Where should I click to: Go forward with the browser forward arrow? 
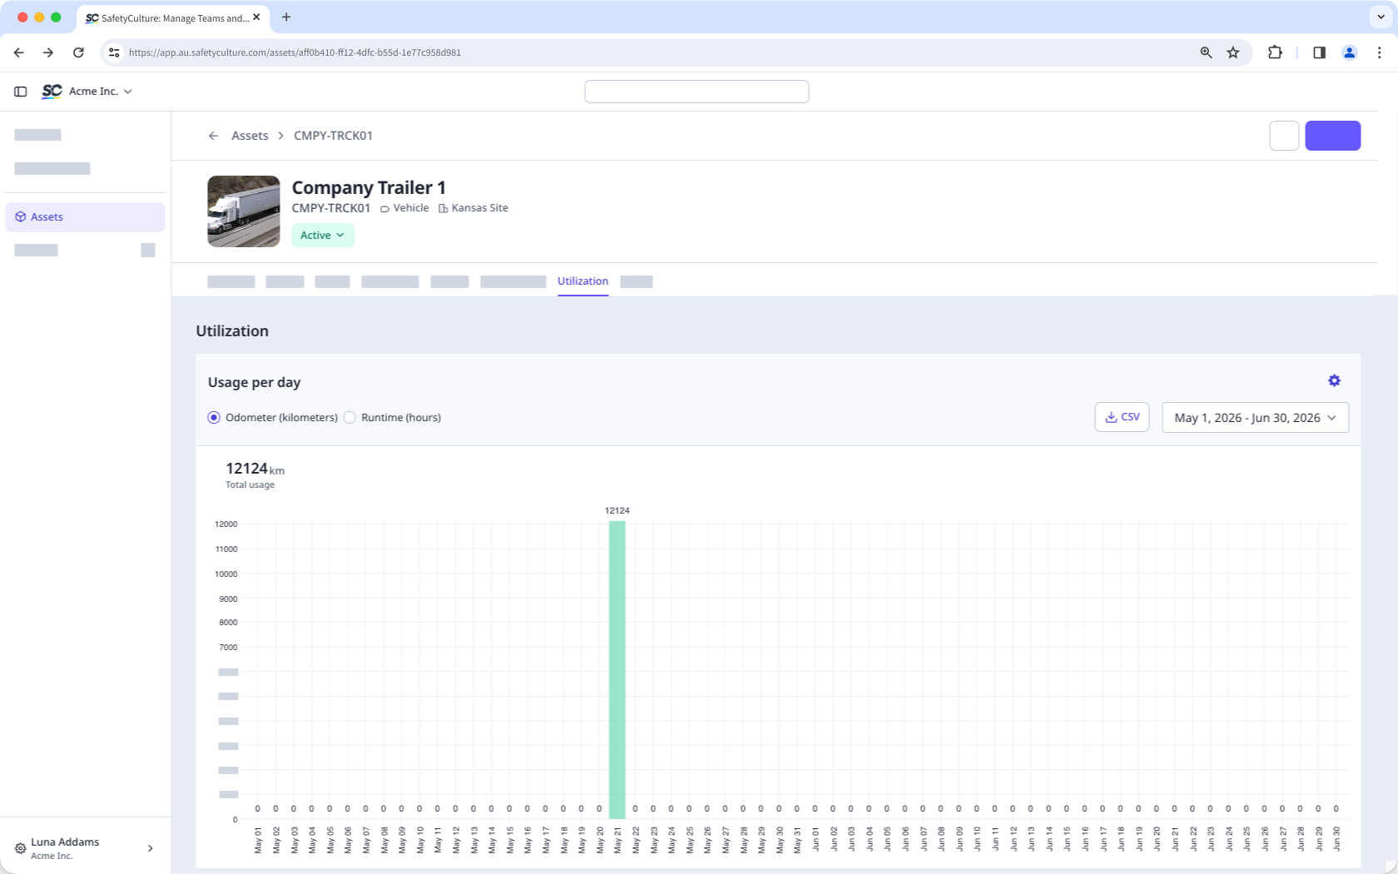48,52
